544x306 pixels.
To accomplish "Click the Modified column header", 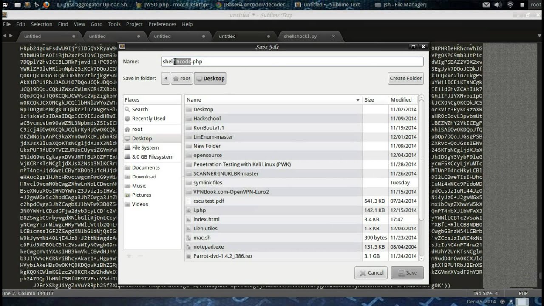I will 403,100.
